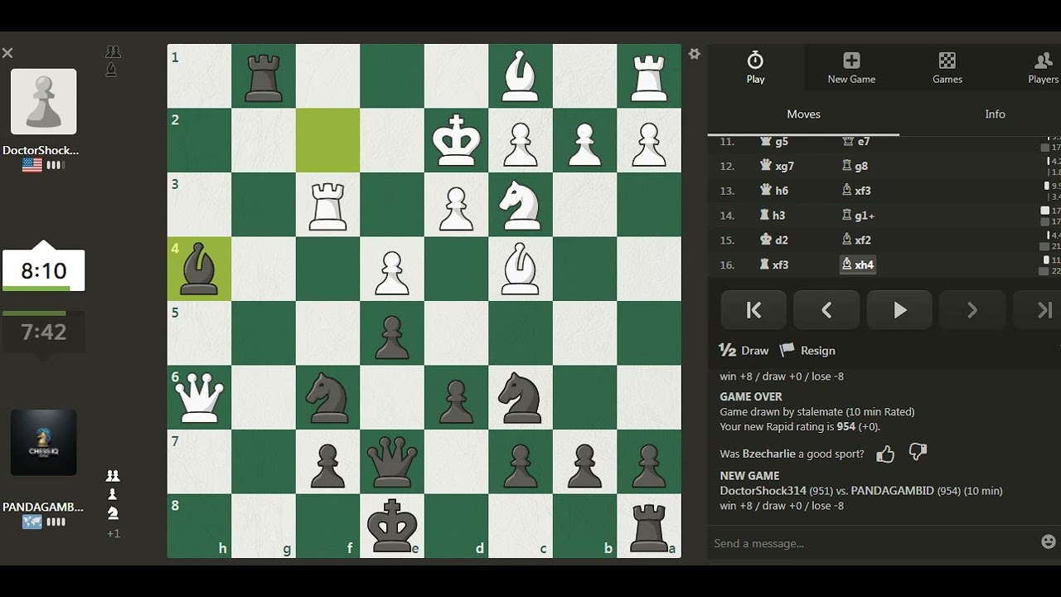Click the black rook on g1
Image resolution: width=1061 pixels, height=597 pixels.
pyautogui.click(x=264, y=76)
